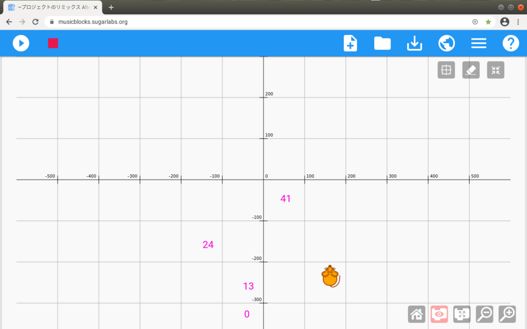Click the expand/collapse blocks icon

462,314
